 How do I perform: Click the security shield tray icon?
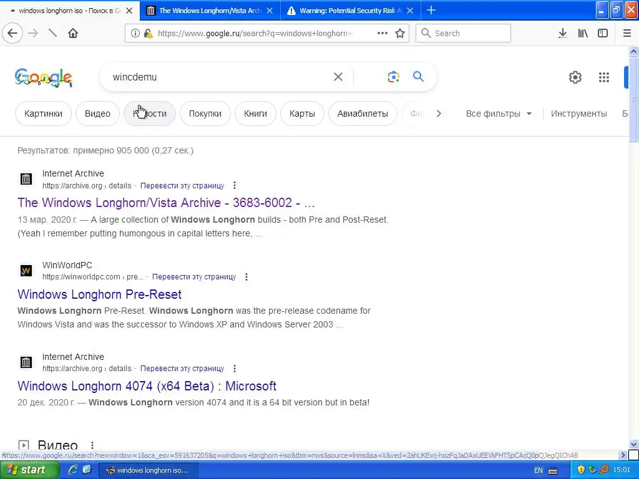tap(581, 470)
